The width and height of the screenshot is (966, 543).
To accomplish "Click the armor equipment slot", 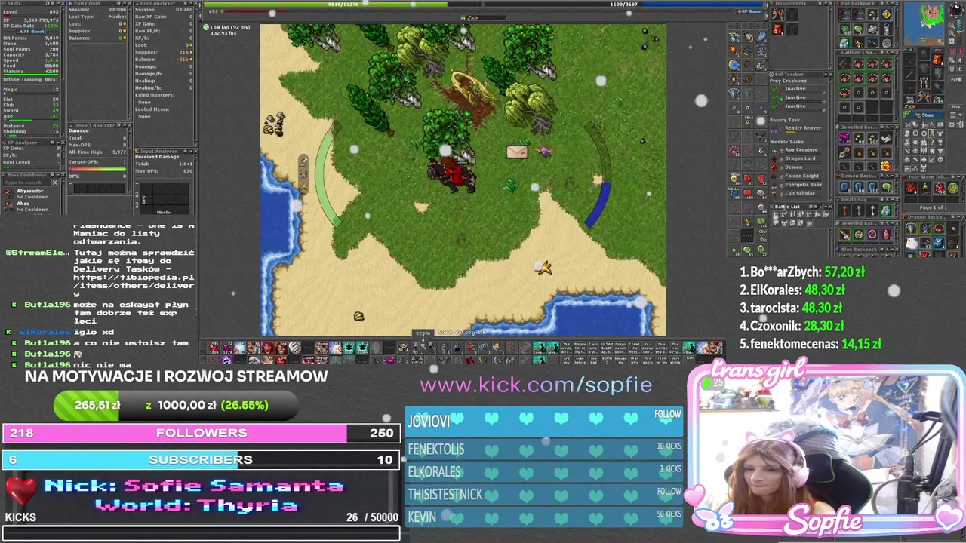I will [924, 67].
